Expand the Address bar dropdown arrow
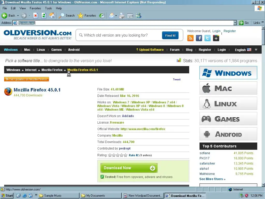The width and height of the screenshot is (265, 199). [235, 23]
